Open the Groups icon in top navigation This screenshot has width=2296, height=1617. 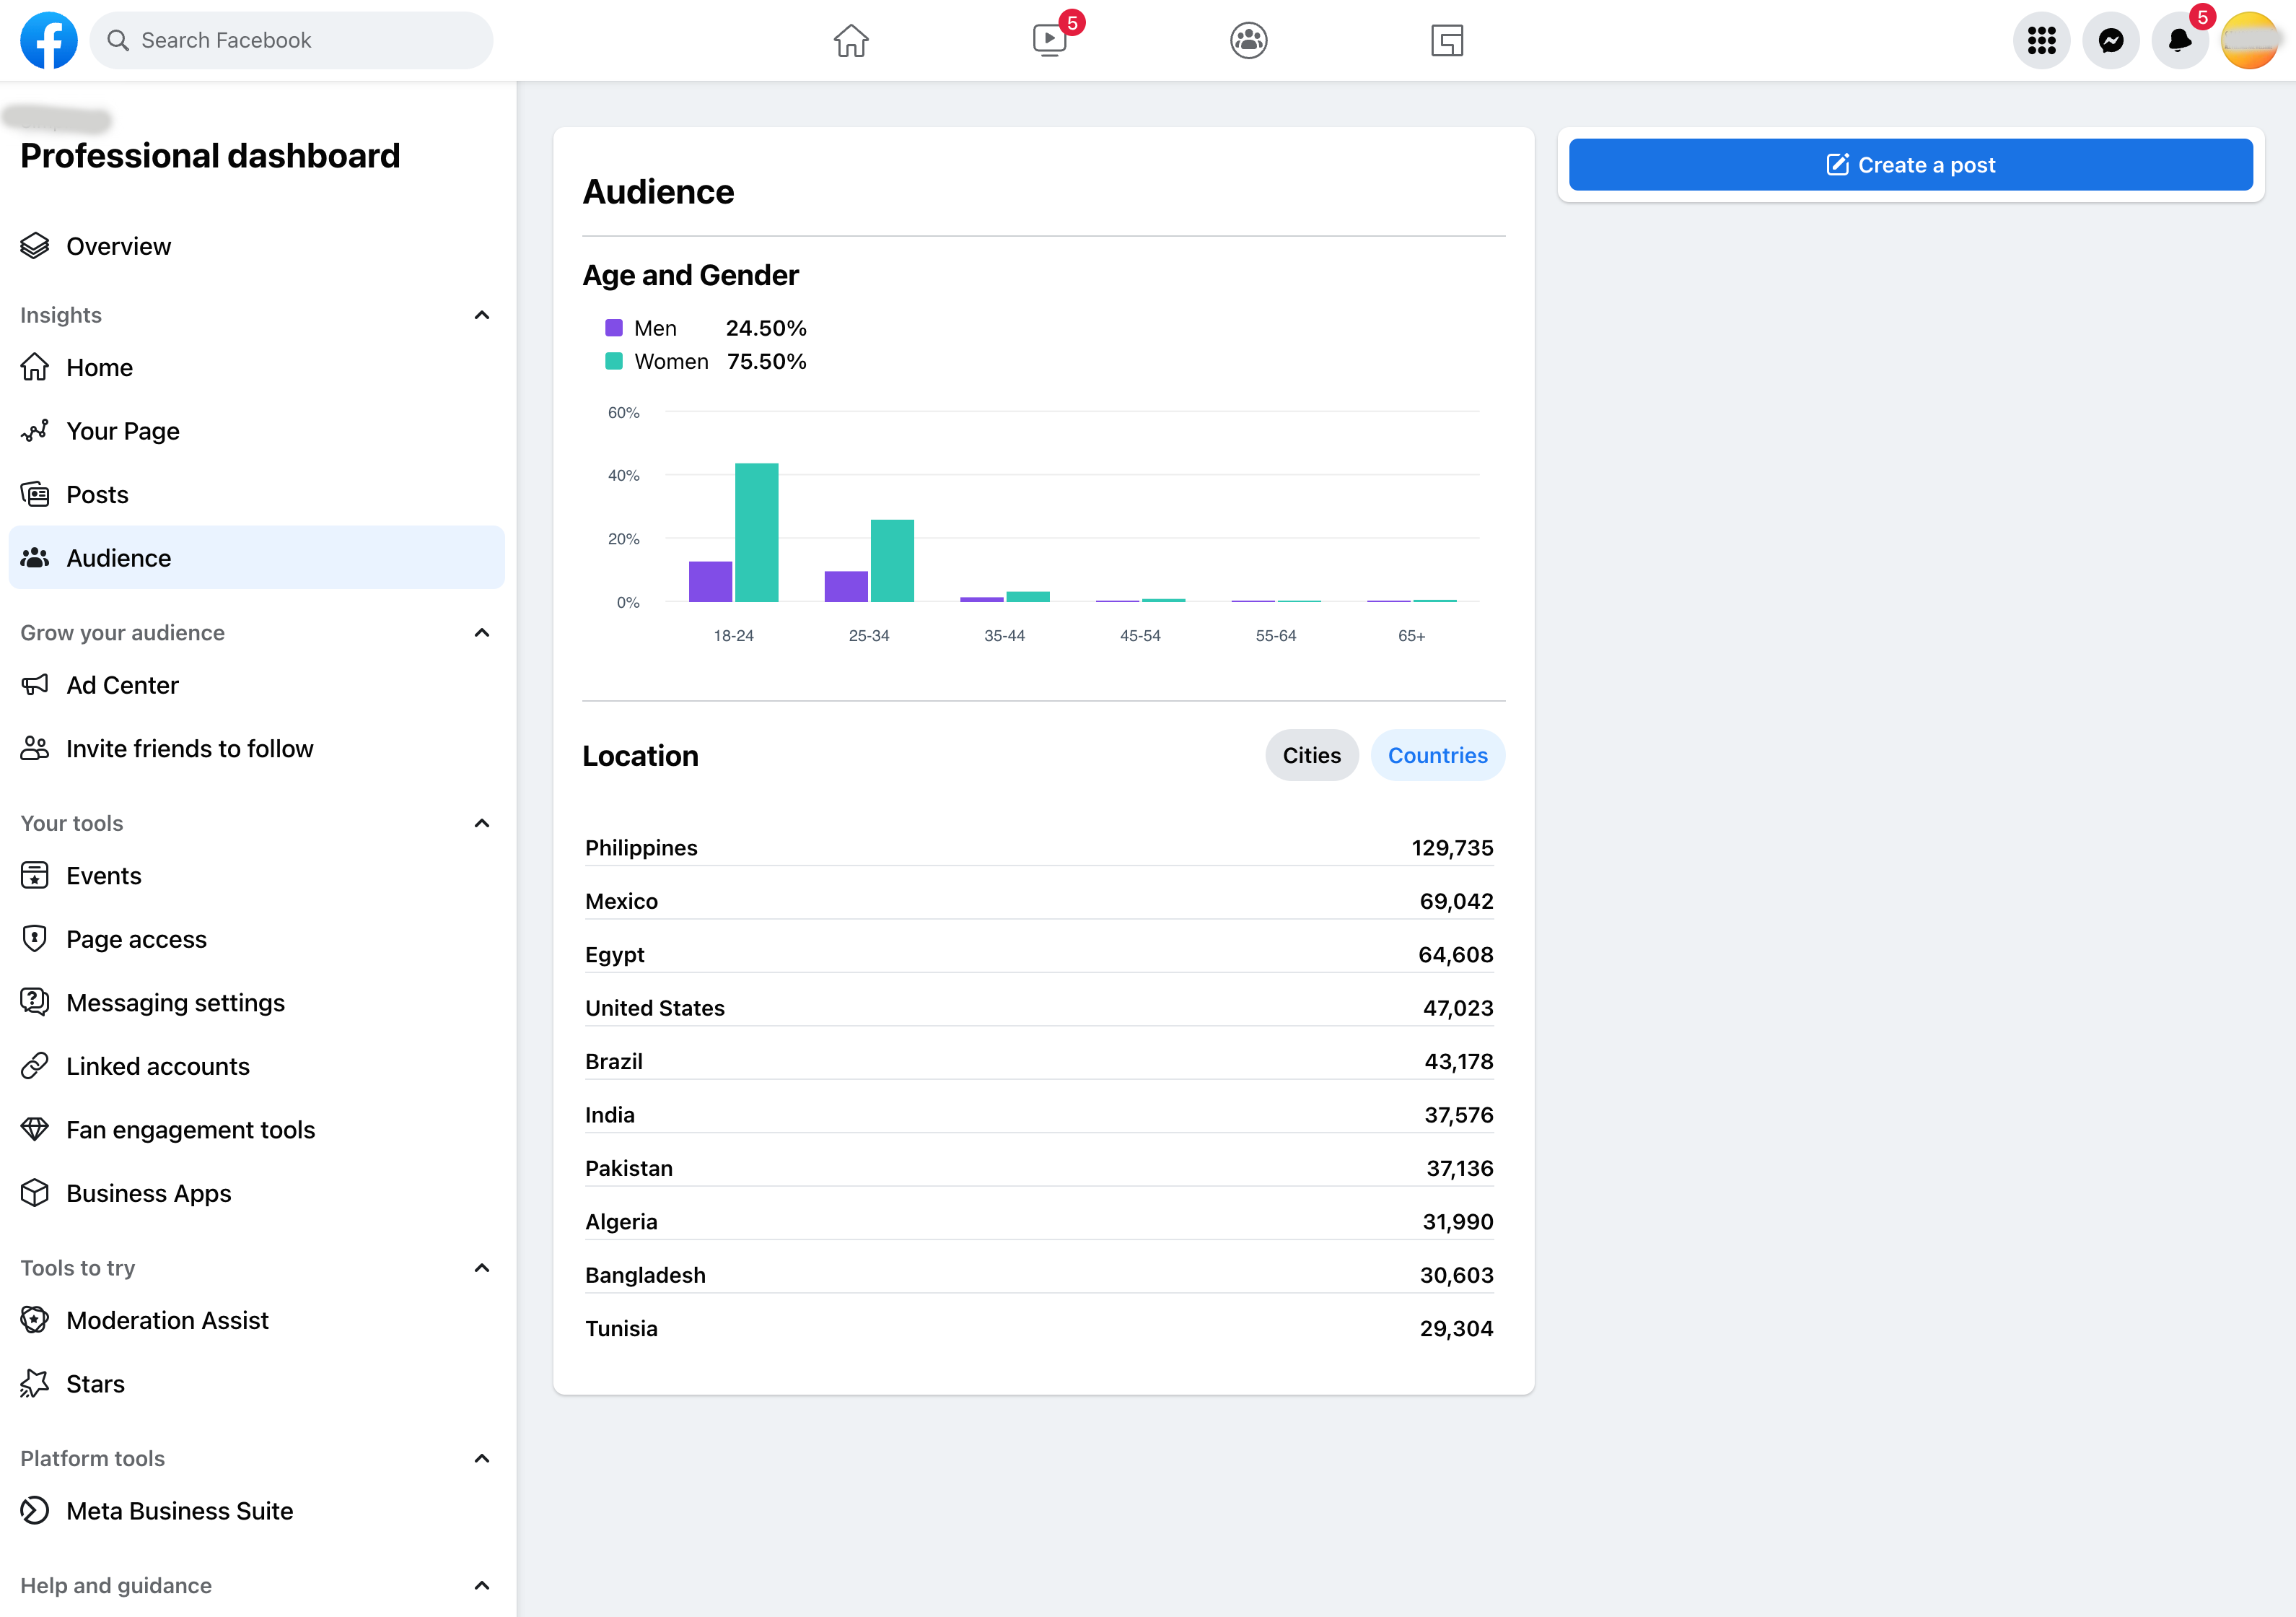(x=1248, y=41)
